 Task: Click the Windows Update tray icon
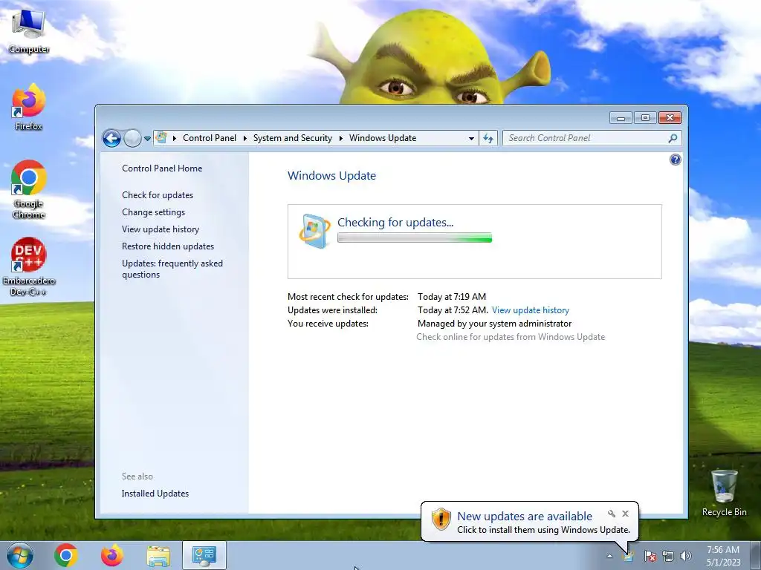tap(628, 556)
